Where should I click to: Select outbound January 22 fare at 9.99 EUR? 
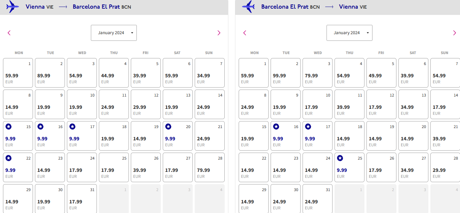point(18,167)
